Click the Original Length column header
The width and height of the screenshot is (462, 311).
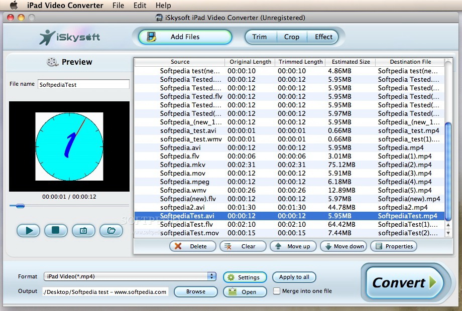click(250, 62)
